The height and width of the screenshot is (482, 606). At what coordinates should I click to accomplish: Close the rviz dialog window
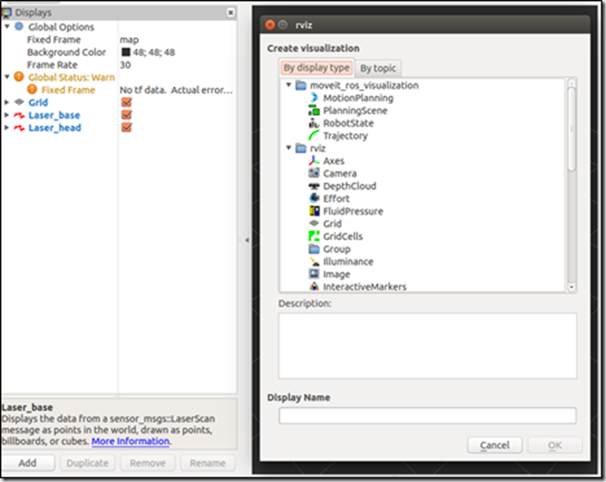point(269,25)
